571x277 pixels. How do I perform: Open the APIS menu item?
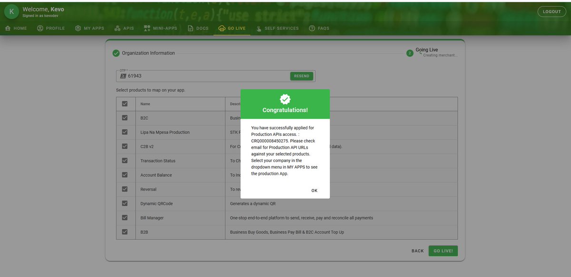[x=124, y=29]
